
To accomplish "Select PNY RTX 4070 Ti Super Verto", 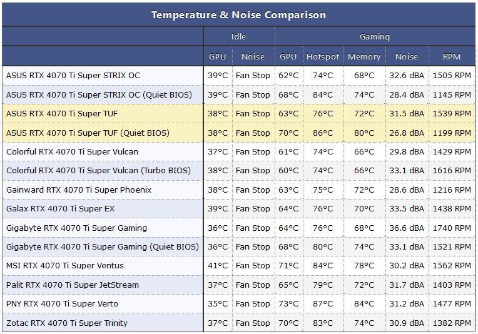I will click(x=62, y=303).
